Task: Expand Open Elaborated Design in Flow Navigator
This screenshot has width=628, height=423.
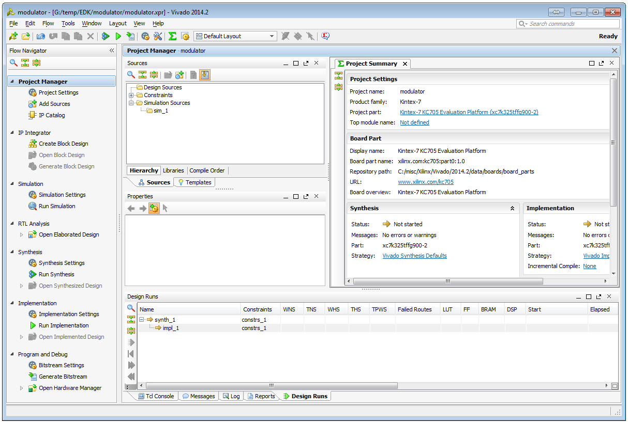Action: (x=21, y=235)
